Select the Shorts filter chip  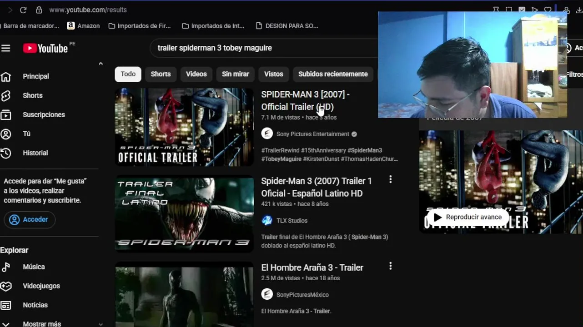tap(161, 74)
